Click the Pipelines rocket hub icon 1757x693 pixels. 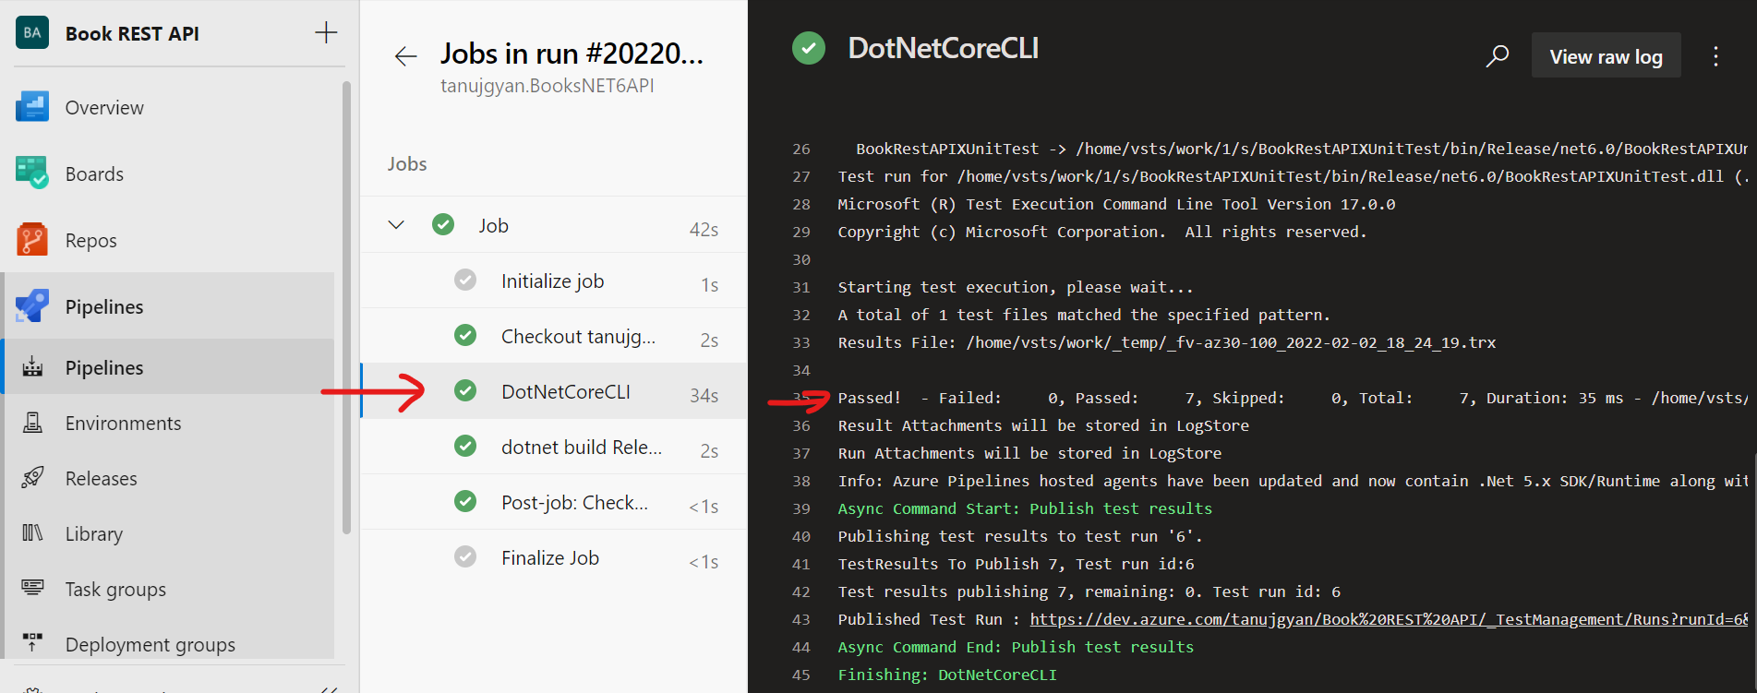click(x=32, y=306)
